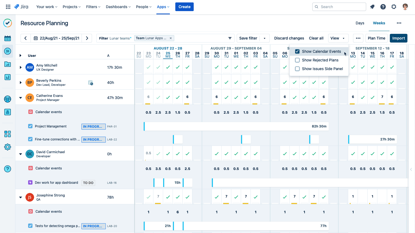Click Discard changes

pyautogui.click(x=289, y=38)
